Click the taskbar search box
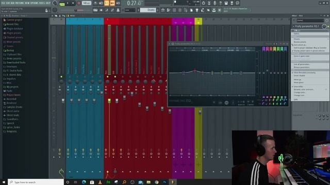Image resolution: width=330 pixels, height=185 pixels. click(x=36, y=182)
